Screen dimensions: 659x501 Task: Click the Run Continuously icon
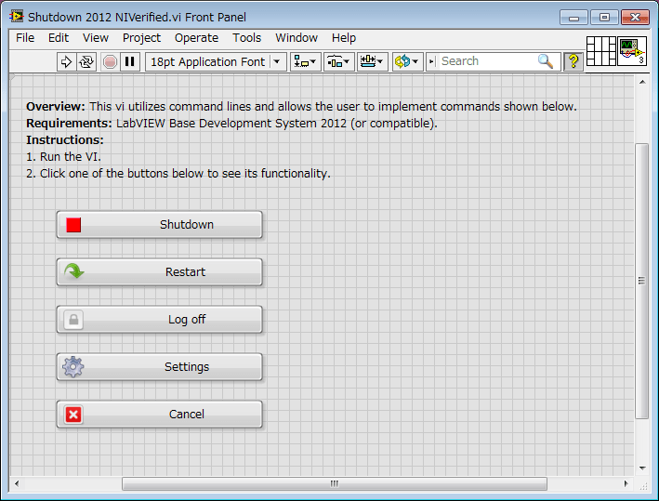point(86,62)
